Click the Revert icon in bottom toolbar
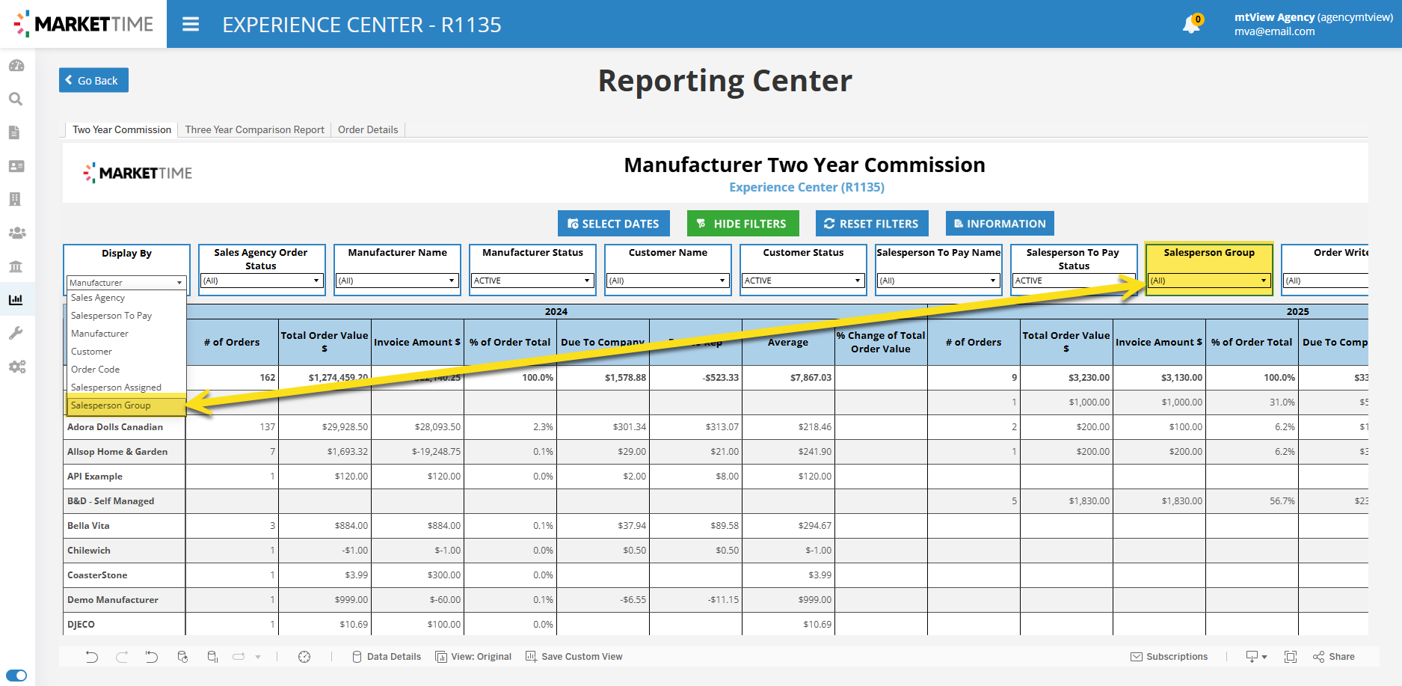Image resolution: width=1402 pixels, height=686 pixels. pos(152,657)
